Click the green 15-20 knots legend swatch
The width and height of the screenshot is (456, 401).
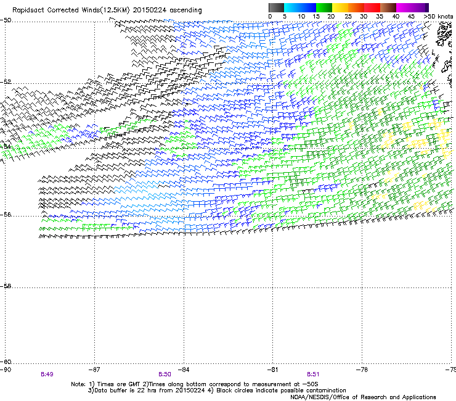coord(324,7)
